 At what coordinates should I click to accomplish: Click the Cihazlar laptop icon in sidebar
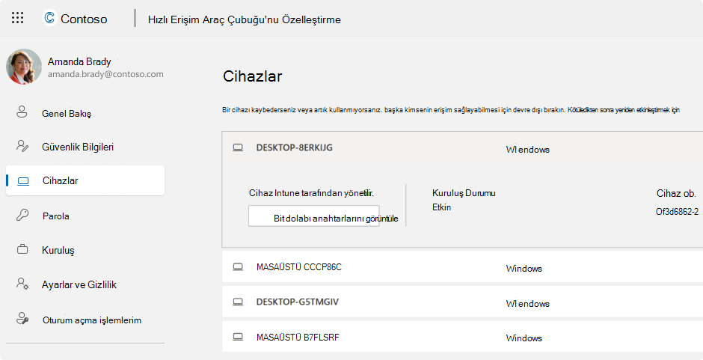pyautogui.click(x=23, y=181)
